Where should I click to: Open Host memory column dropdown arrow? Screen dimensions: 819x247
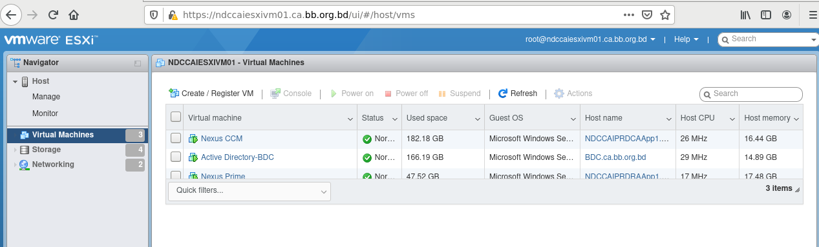pyautogui.click(x=796, y=119)
